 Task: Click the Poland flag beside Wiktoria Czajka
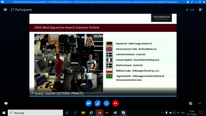coord(109,71)
